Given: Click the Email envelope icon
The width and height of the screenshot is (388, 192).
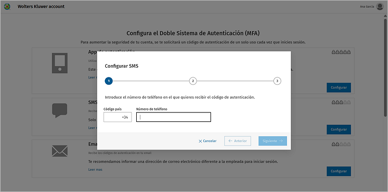Looking at the screenshot, I should coord(60,151).
